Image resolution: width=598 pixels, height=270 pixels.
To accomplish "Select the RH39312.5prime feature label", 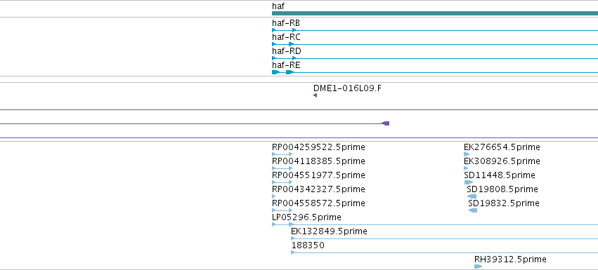I will pos(510,259).
